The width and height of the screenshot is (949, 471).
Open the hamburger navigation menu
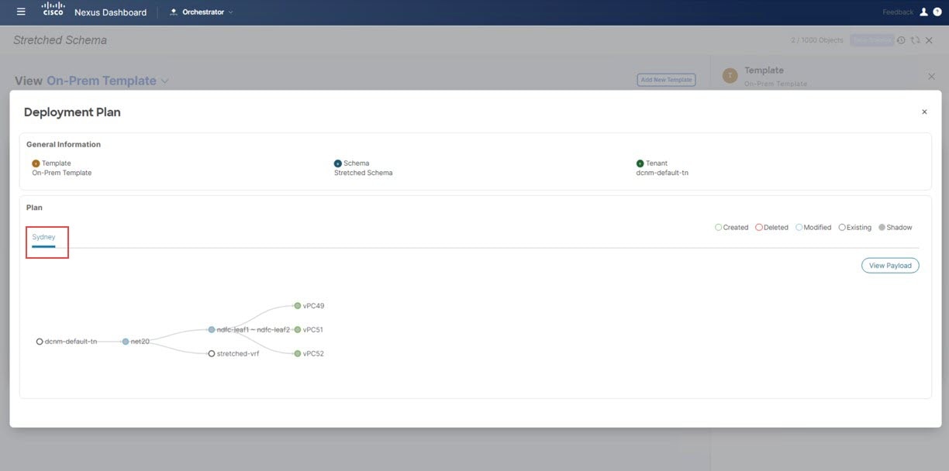[x=21, y=12]
